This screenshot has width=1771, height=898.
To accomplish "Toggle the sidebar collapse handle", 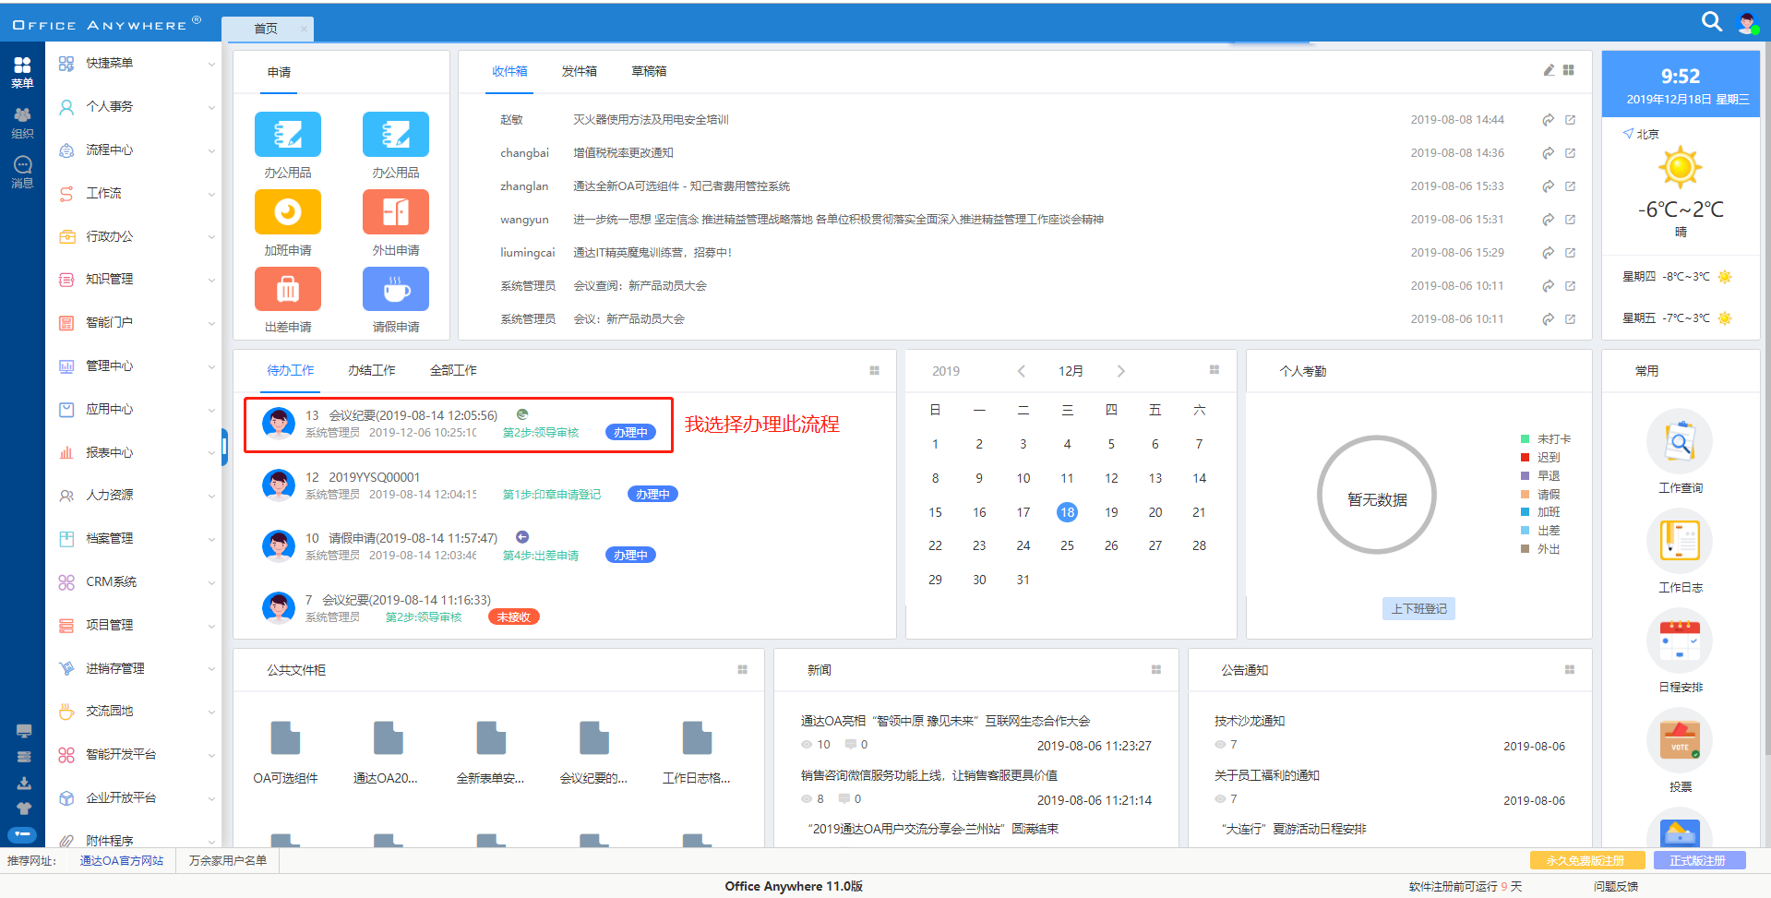I will click(x=224, y=448).
